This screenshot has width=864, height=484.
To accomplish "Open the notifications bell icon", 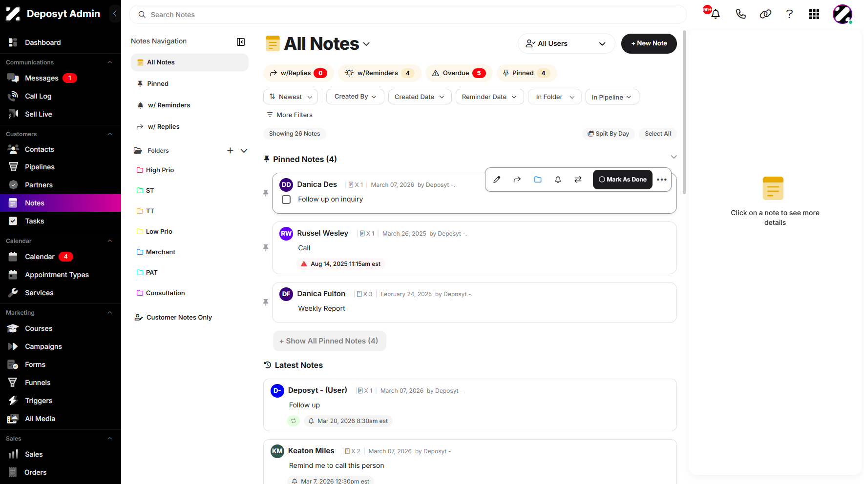I will tap(716, 14).
